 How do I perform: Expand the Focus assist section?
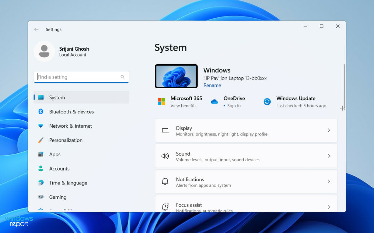(x=328, y=207)
